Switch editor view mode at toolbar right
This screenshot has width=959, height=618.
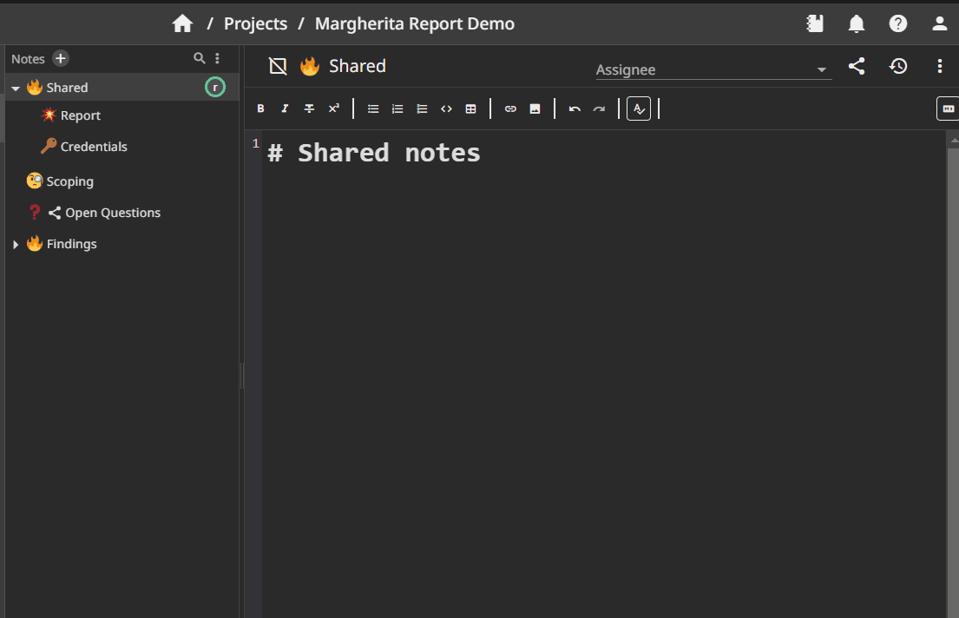coord(948,108)
